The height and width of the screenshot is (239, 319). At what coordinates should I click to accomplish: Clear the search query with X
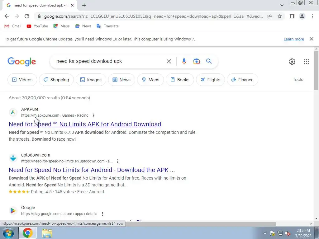tap(169, 61)
